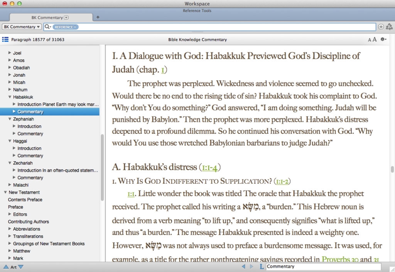Open the paragraph list icon top left
The height and width of the screenshot is (272, 395).
pos(5,39)
